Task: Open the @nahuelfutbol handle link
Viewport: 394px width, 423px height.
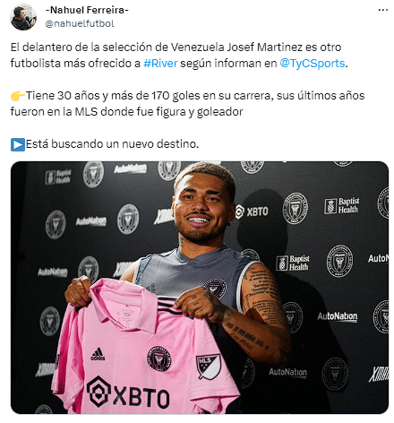Action: (80, 23)
